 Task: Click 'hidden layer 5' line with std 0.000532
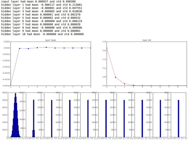click(x=41, y=18)
